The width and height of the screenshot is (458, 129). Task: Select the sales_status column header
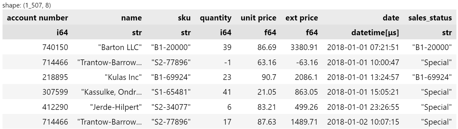[x=430, y=18]
